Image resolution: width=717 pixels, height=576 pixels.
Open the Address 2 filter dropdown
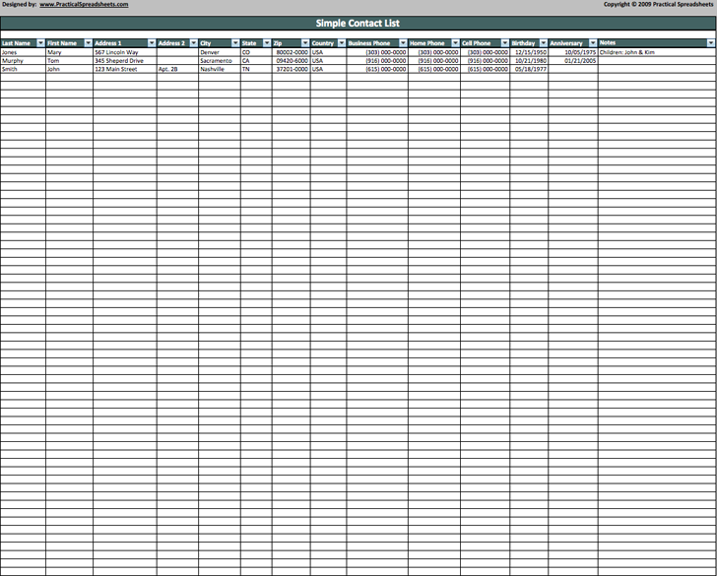click(x=194, y=43)
